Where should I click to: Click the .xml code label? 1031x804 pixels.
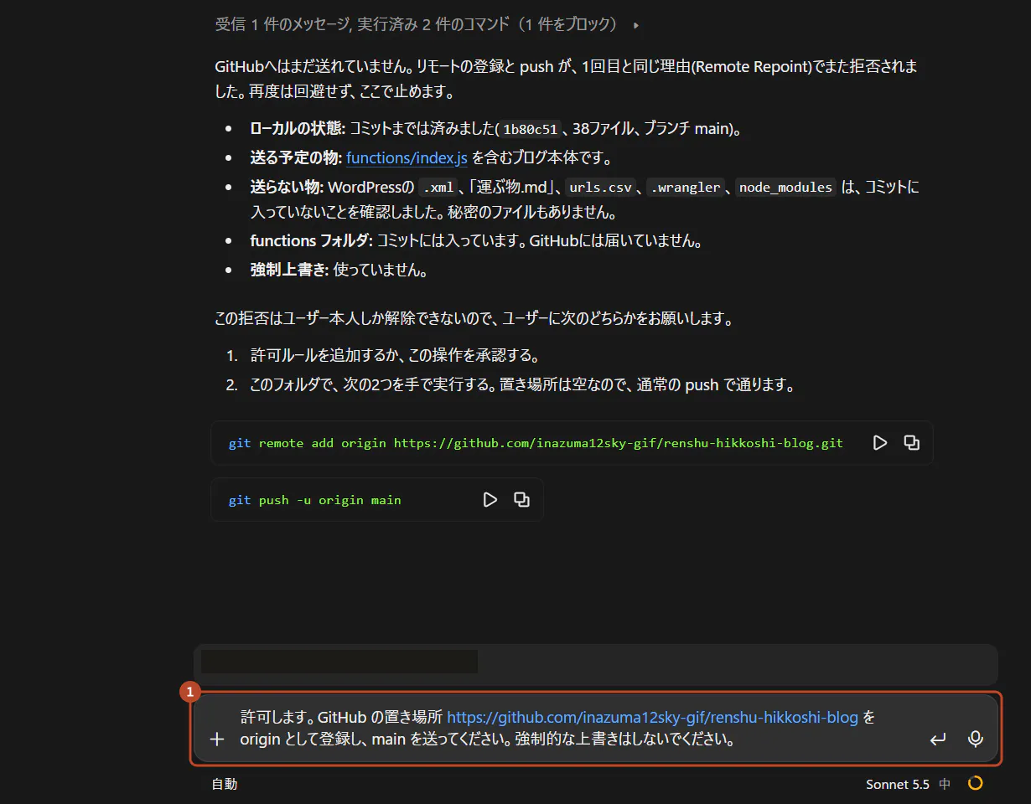pos(438,188)
